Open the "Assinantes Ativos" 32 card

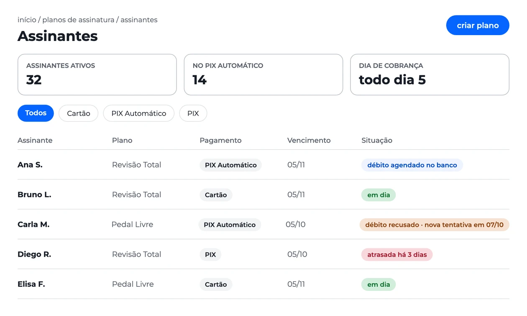(97, 74)
